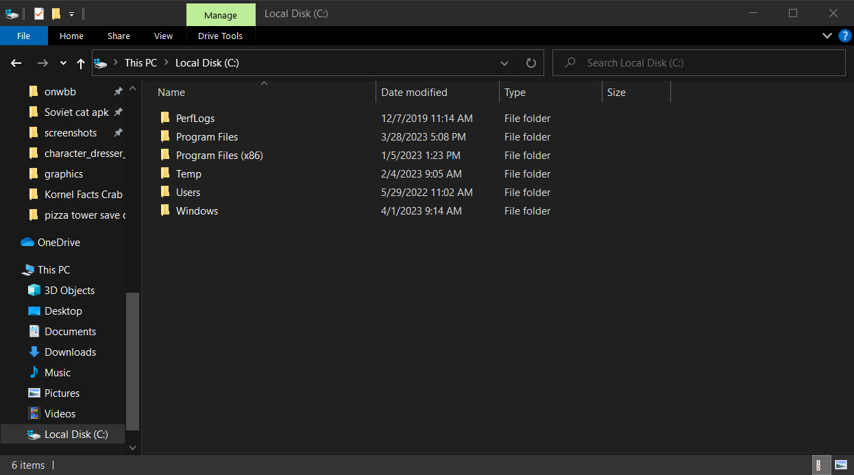Click the Properties icon in the title bar
Image resolution: width=854 pixels, height=475 pixels.
tap(39, 14)
